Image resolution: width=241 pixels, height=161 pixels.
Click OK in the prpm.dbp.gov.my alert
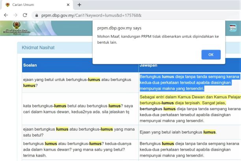(x=211, y=54)
